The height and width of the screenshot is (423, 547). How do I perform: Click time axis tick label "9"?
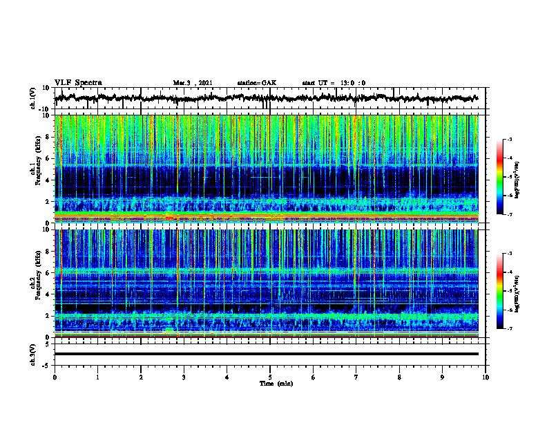442,377
